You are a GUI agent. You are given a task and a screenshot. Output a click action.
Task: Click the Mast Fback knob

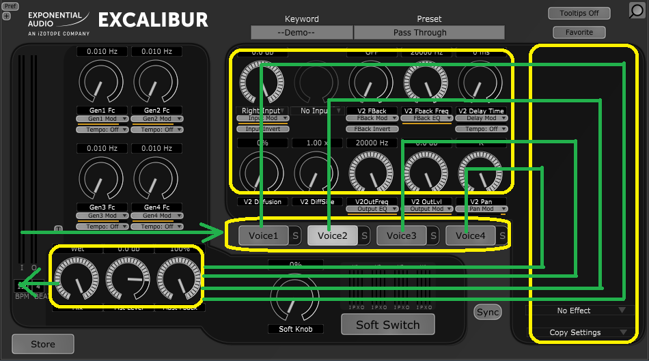coord(179,278)
